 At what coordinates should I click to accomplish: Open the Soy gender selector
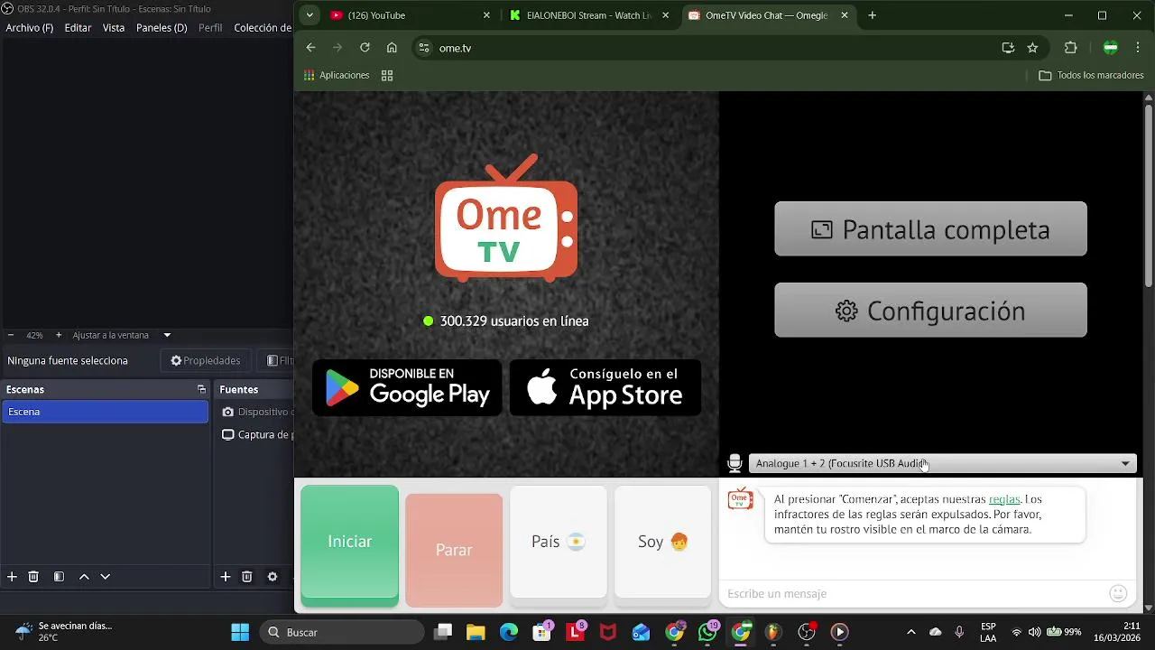tap(663, 542)
